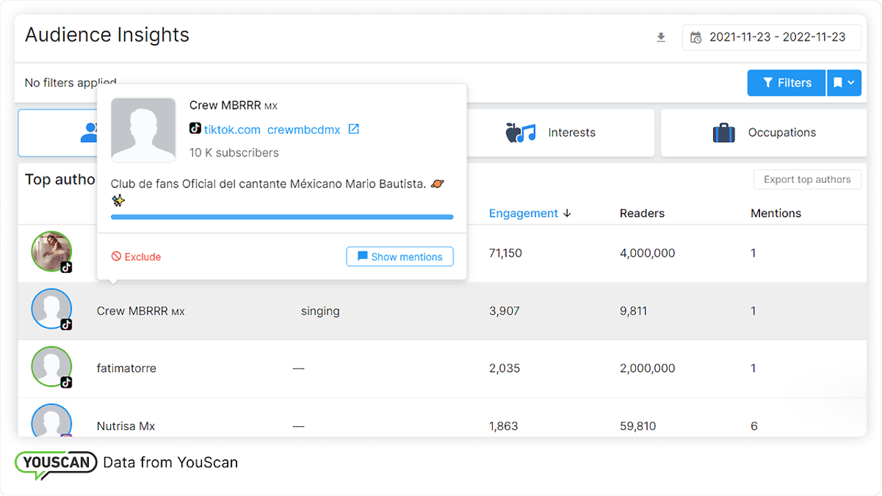Image resolution: width=882 pixels, height=496 pixels.
Task: Switch to the Interests tab
Action: 561,132
